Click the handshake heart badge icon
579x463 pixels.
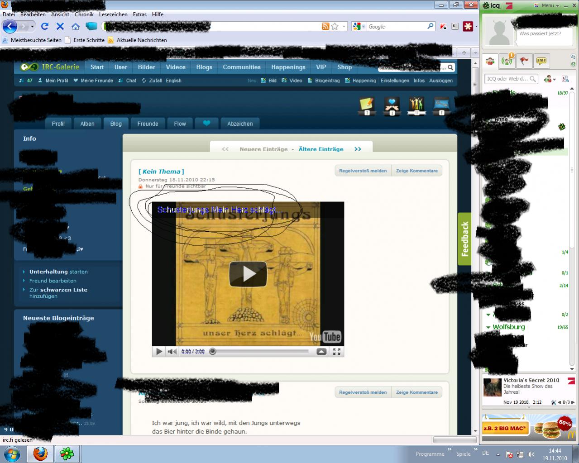coord(392,106)
